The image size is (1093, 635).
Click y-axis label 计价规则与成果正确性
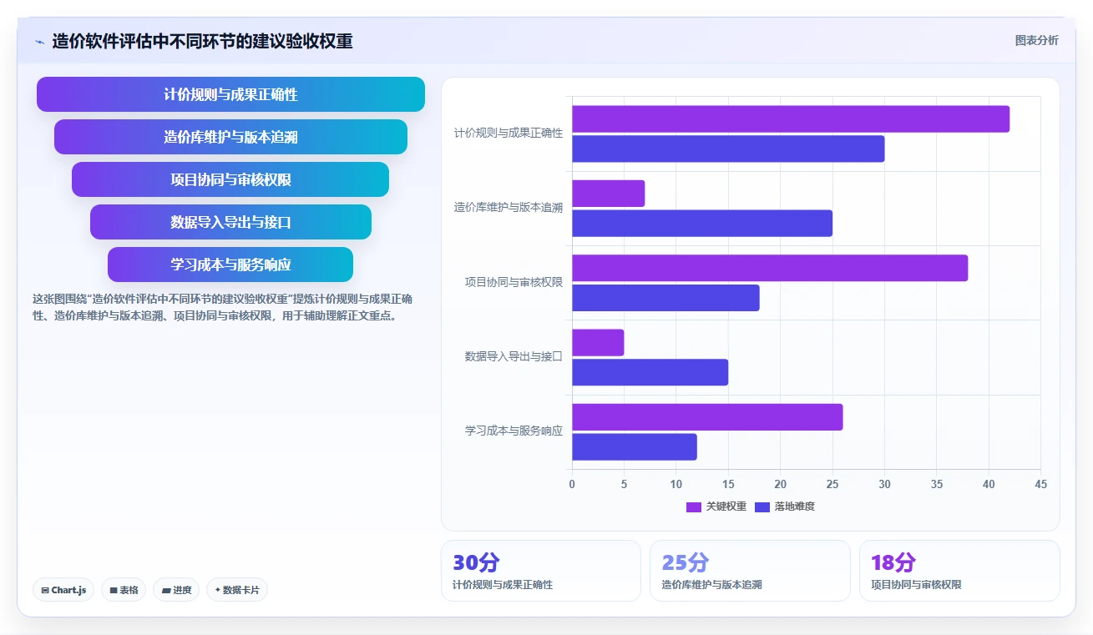[x=509, y=134]
